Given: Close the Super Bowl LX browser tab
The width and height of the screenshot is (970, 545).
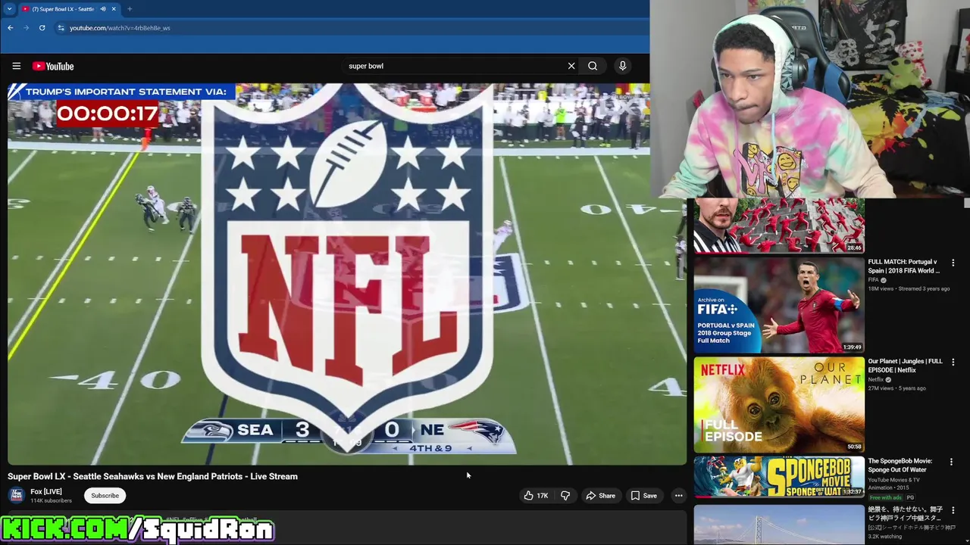Looking at the screenshot, I should (x=114, y=9).
